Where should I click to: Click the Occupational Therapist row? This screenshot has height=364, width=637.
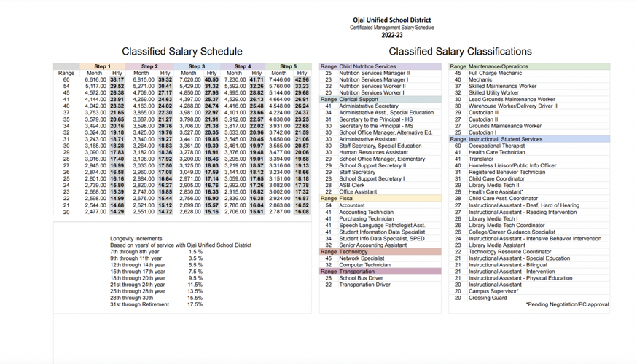tap(496, 146)
